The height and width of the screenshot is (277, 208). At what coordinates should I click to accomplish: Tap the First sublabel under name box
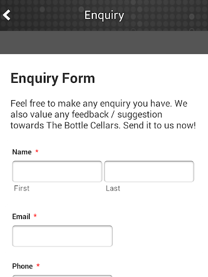point(22,188)
